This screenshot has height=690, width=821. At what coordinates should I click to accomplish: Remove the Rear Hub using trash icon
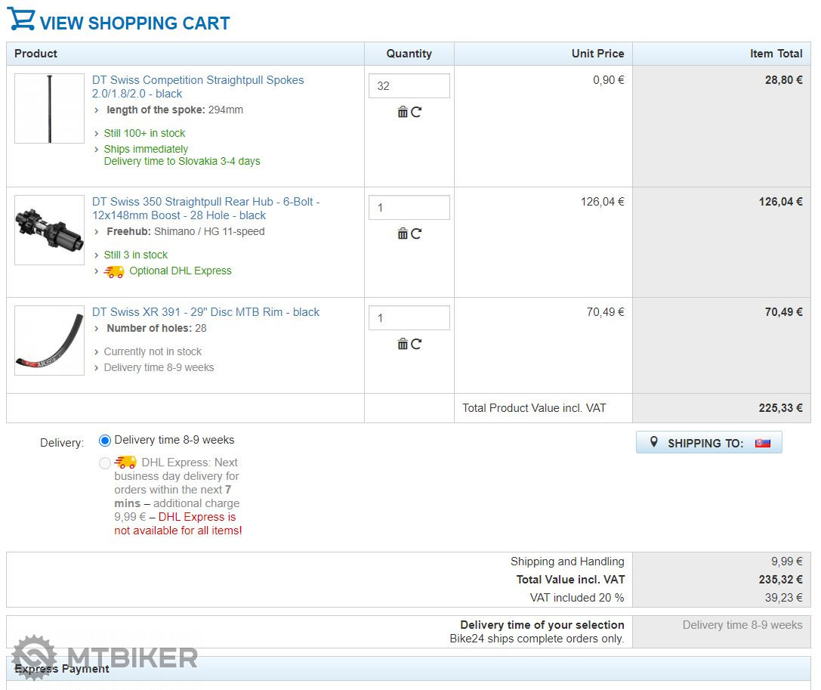403,234
